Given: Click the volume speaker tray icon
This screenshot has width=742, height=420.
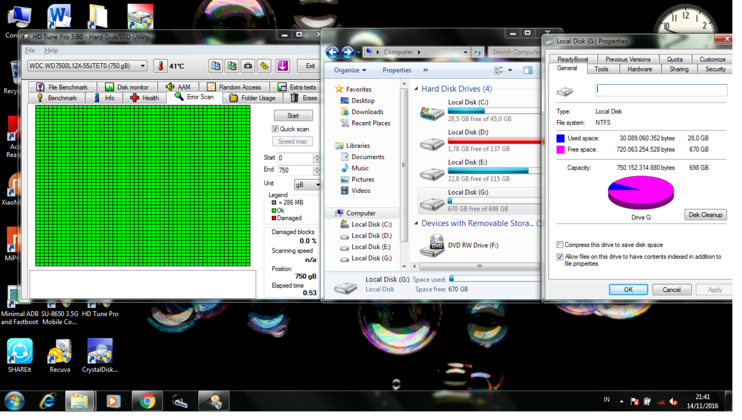Looking at the screenshot, I should (674, 401).
